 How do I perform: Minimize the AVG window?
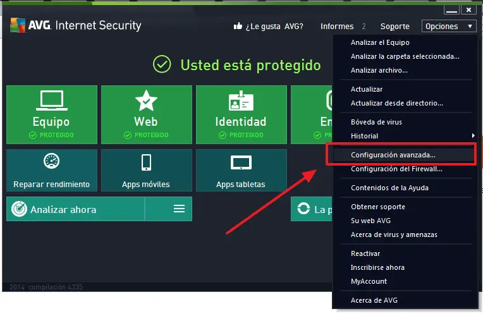click(x=451, y=10)
